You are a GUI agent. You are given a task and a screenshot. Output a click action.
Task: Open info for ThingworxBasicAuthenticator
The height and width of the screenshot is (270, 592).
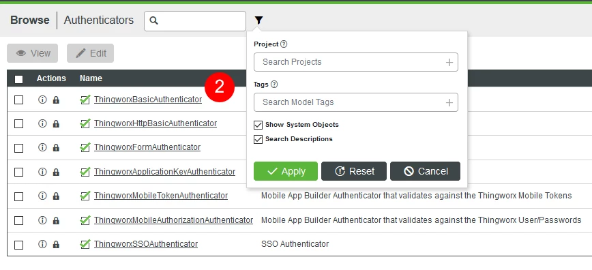[42, 100]
